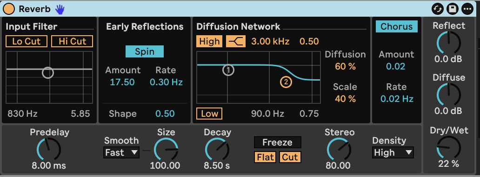Click the Predelay knob
The width and height of the screenshot is (480, 177).
point(49,150)
